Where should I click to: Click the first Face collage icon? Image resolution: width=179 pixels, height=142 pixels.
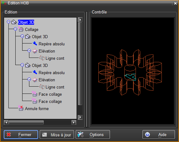pyautogui.click(x=35, y=94)
